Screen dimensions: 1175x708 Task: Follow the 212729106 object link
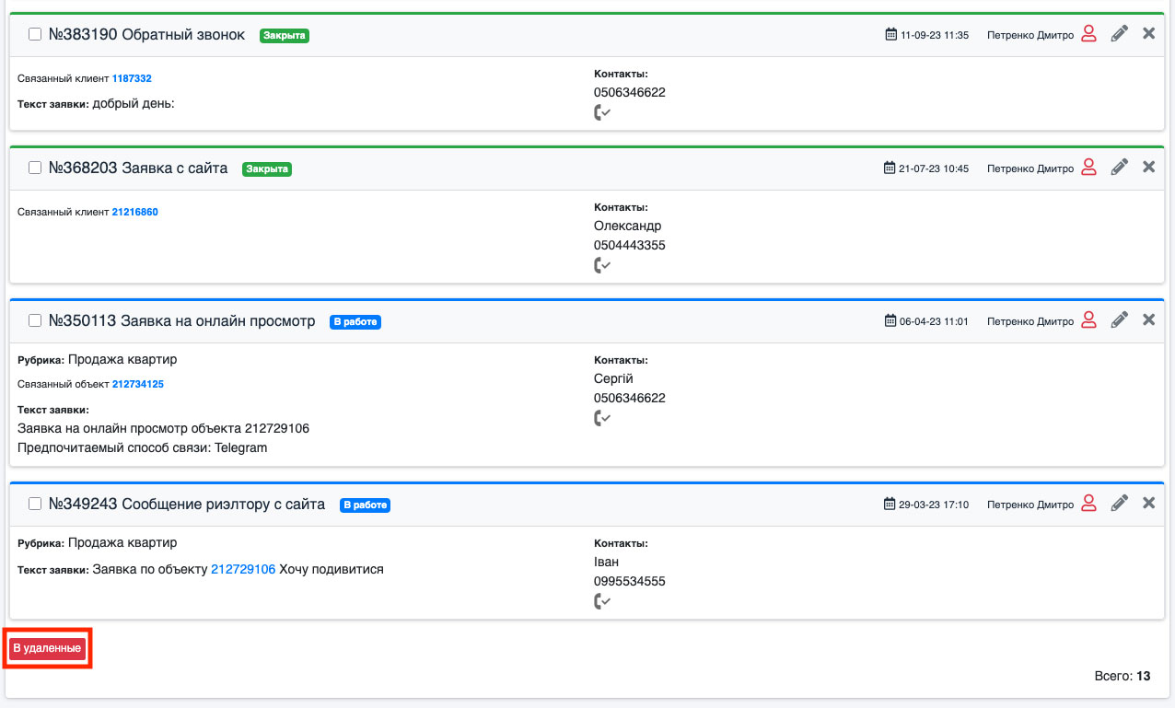(243, 569)
